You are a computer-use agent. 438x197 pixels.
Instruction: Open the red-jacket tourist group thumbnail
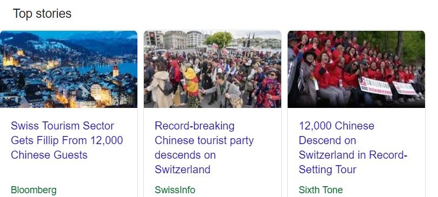356,69
